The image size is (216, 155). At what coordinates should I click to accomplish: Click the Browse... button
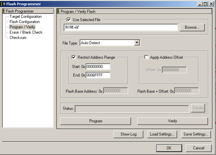[x=192, y=27]
